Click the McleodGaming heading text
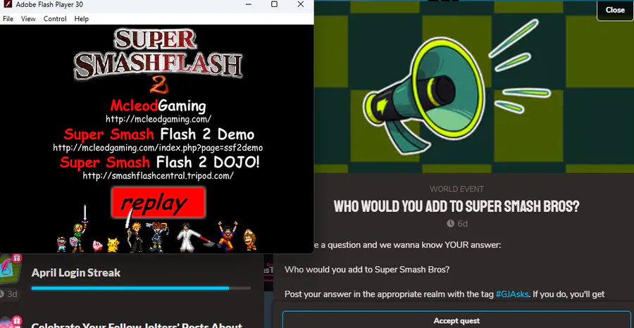This screenshot has width=634, height=328. tap(158, 106)
